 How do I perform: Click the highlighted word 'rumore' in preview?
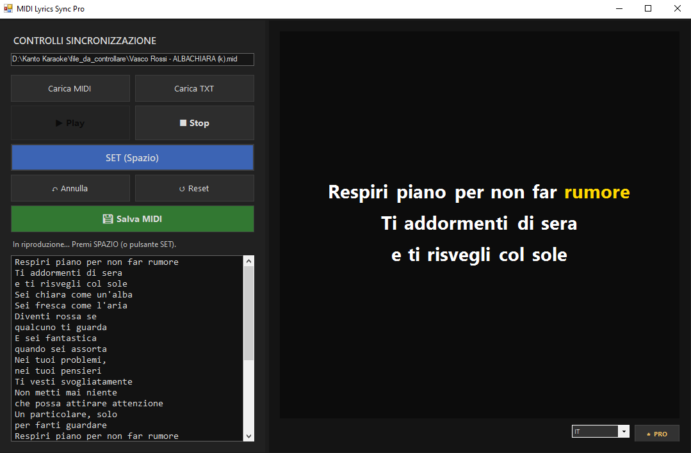597,192
